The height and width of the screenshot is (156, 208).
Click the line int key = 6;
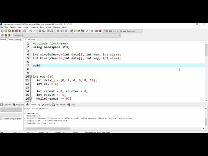point(47,84)
